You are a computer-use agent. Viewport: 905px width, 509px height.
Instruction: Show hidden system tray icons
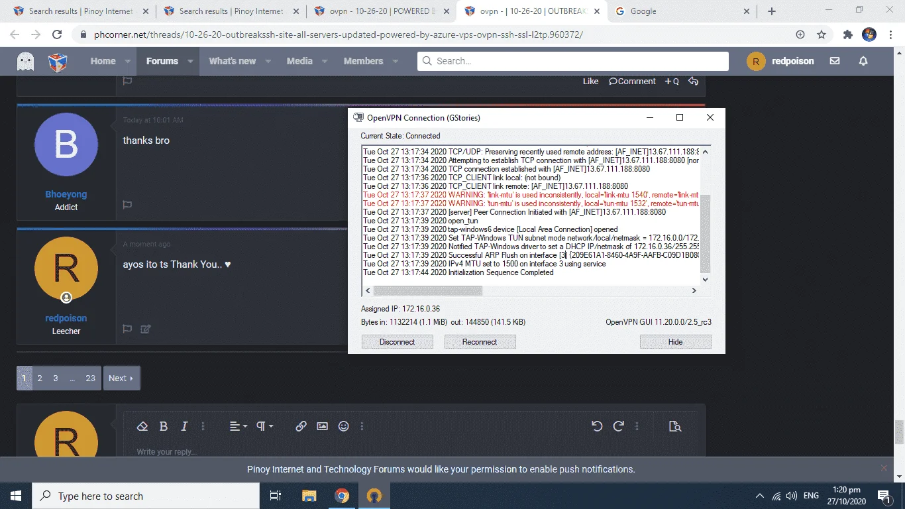(759, 496)
